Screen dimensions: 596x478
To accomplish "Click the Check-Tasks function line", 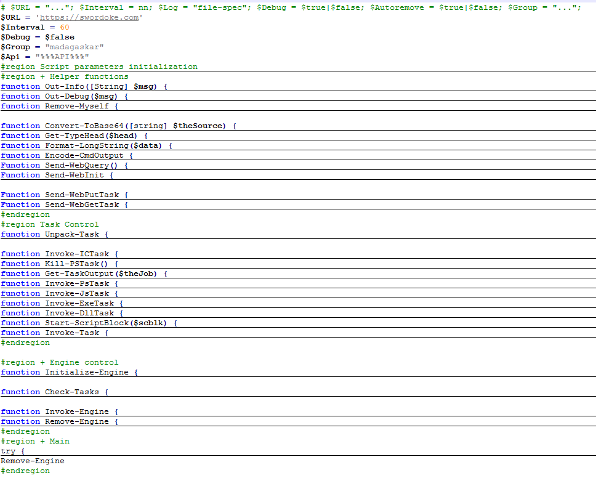I will click(71, 392).
